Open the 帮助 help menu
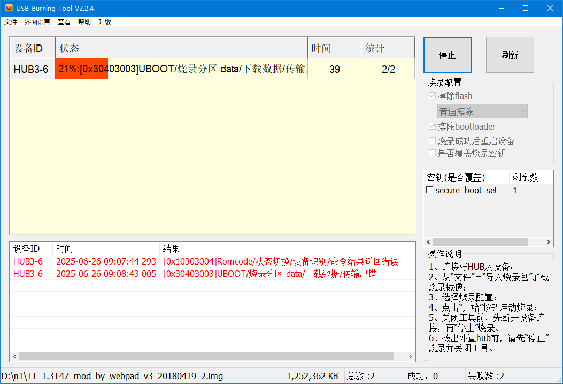 [x=83, y=21]
